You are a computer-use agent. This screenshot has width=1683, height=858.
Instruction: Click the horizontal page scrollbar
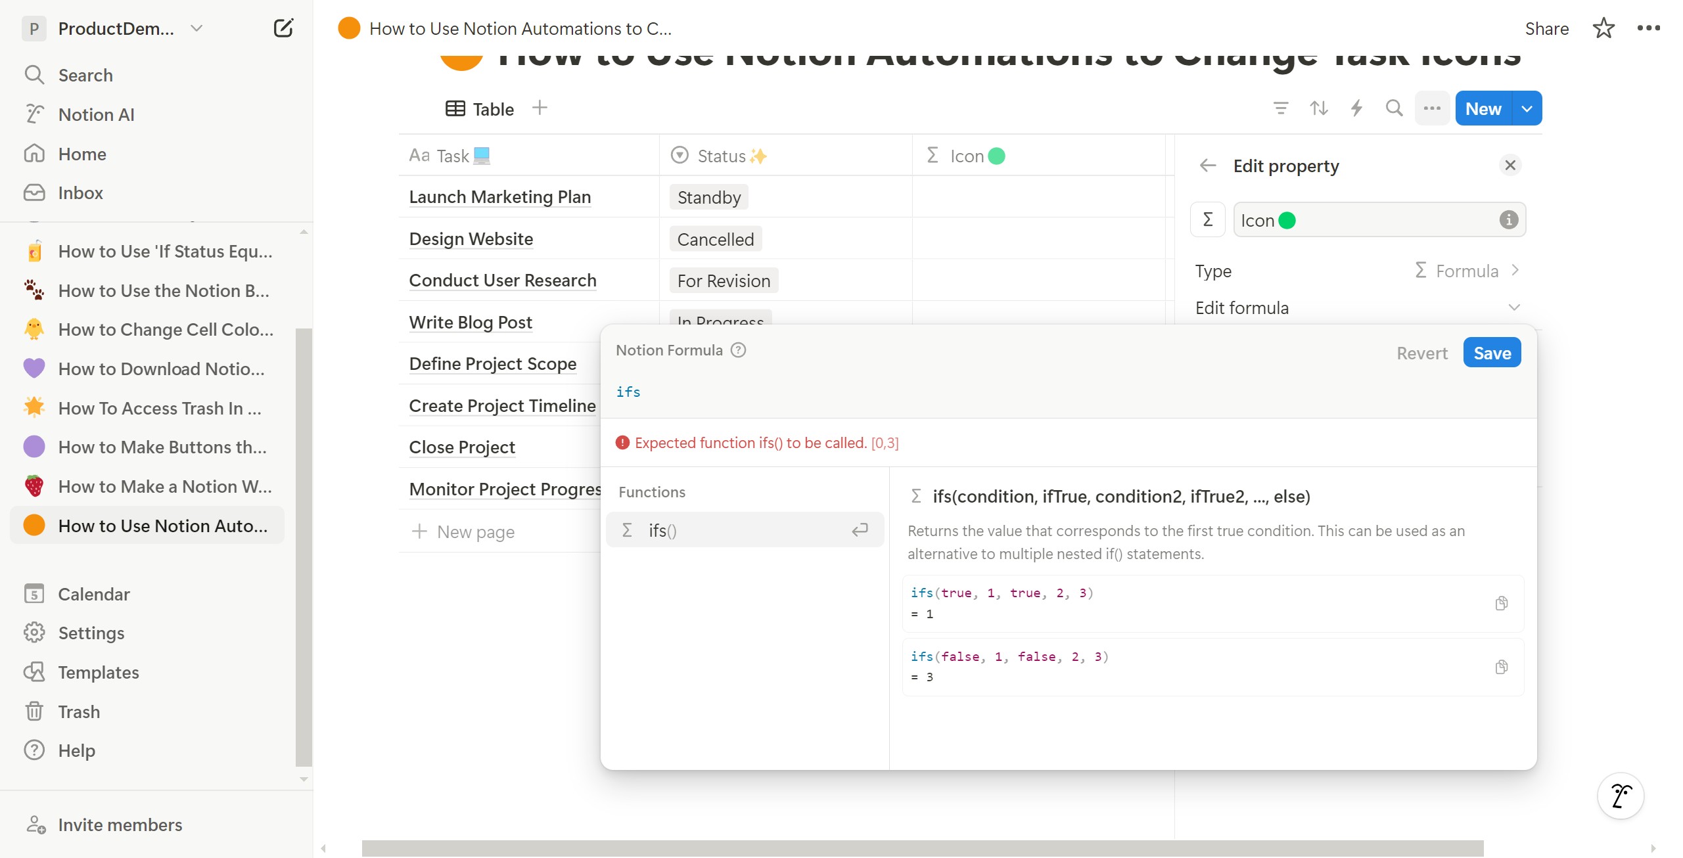pos(922,848)
